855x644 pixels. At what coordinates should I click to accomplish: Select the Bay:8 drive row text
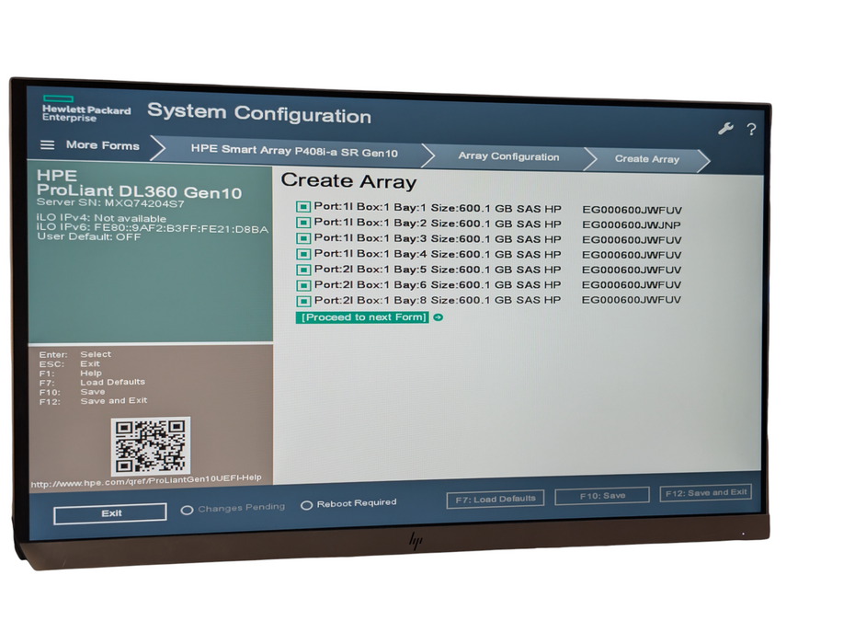[438, 300]
